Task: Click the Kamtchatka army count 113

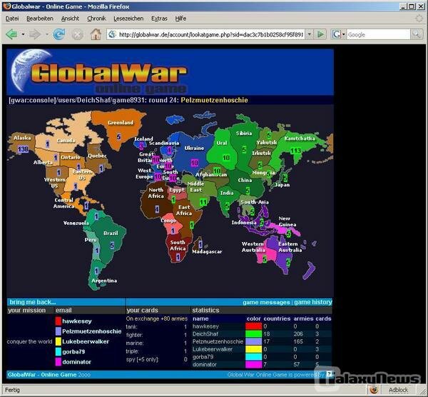Action: pos(295,151)
